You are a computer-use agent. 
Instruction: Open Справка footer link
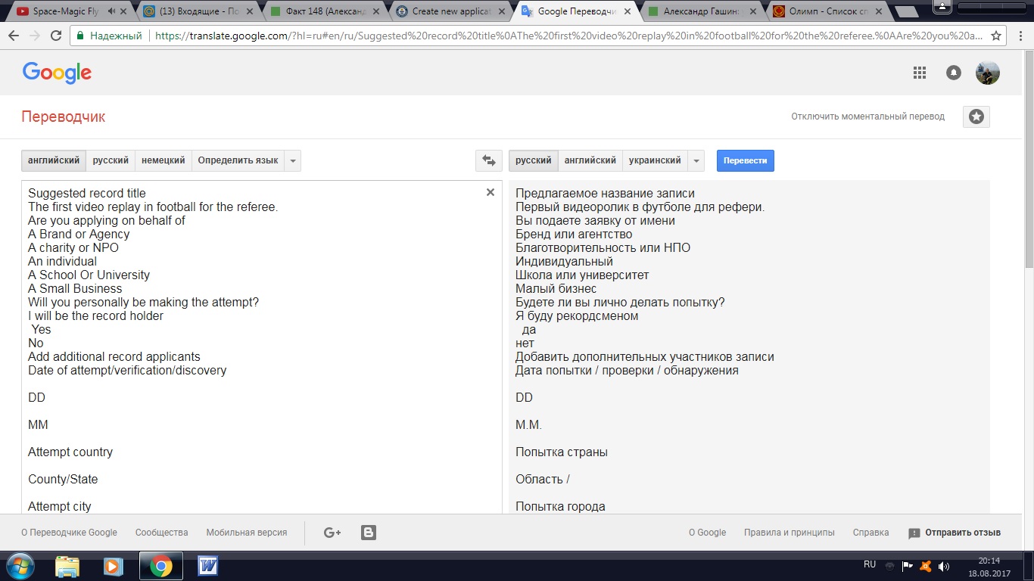click(x=870, y=533)
